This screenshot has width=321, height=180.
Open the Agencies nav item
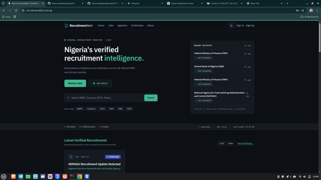[x=122, y=25]
